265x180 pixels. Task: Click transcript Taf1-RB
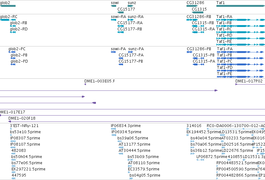(x=241, y=26)
